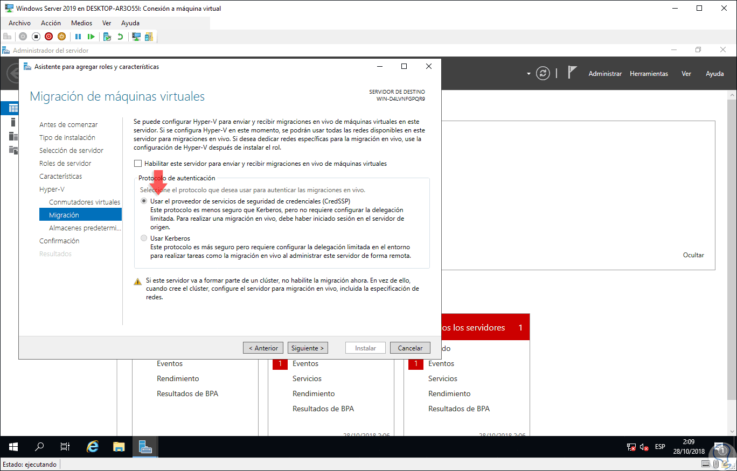Click the Ctrl+Alt+Del icon in the VM toolbar
The height and width of the screenshot is (471, 737).
click(x=7, y=37)
